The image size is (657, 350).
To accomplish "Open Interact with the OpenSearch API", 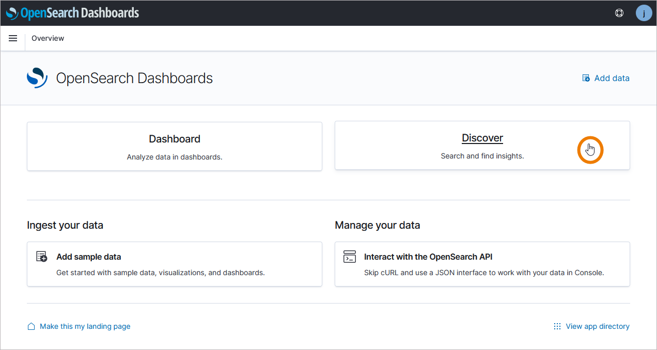I will pyautogui.click(x=428, y=257).
